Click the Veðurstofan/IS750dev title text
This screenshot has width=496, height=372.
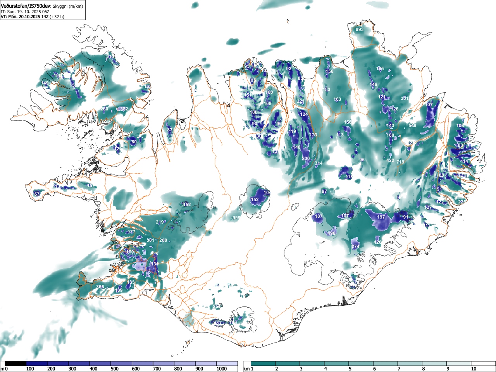click(26, 6)
